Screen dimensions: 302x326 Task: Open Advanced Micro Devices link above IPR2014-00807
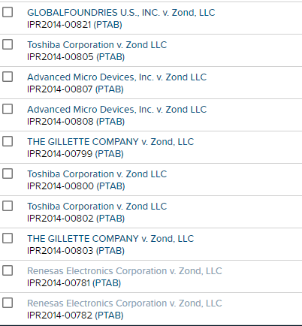pos(117,77)
